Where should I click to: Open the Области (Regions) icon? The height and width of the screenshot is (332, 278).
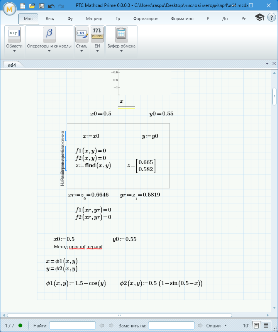[x=14, y=34]
